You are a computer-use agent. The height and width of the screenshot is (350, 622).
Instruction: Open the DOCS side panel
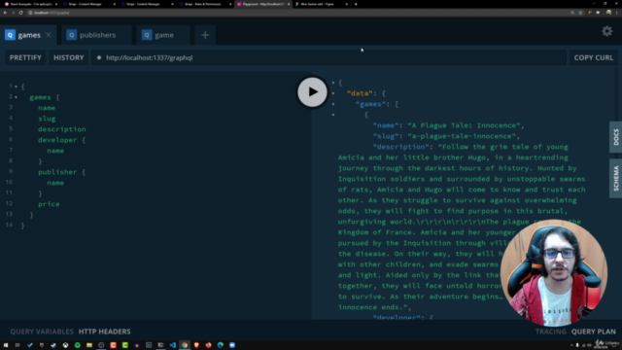(615, 137)
